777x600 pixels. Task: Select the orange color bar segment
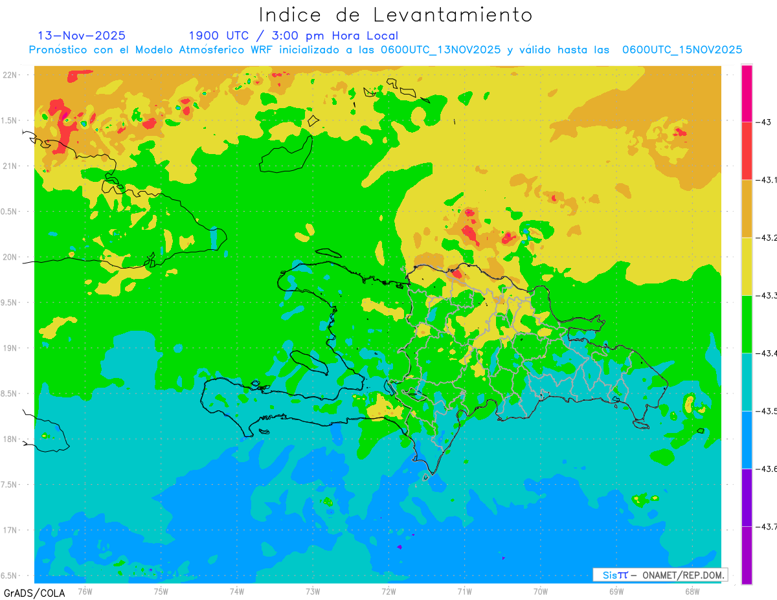pyautogui.click(x=747, y=208)
